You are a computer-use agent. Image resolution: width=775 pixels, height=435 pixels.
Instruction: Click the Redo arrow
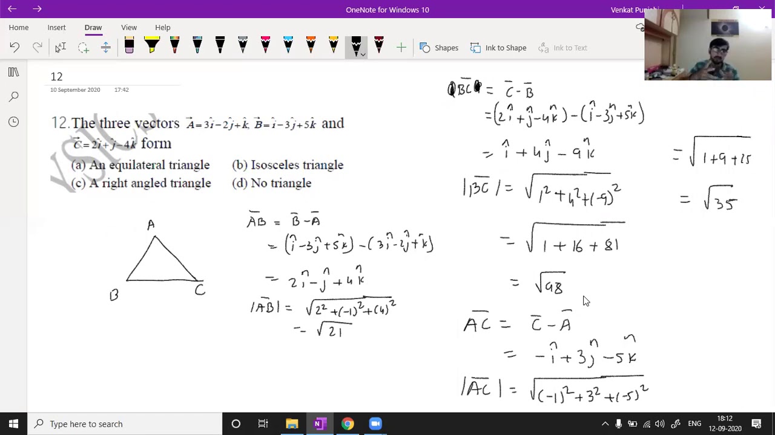[x=37, y=48]
